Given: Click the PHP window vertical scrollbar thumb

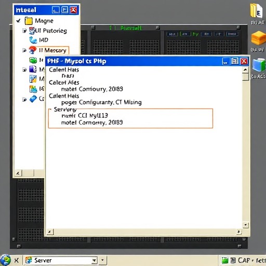Looking at the screenshot, I should click(245, 77).
